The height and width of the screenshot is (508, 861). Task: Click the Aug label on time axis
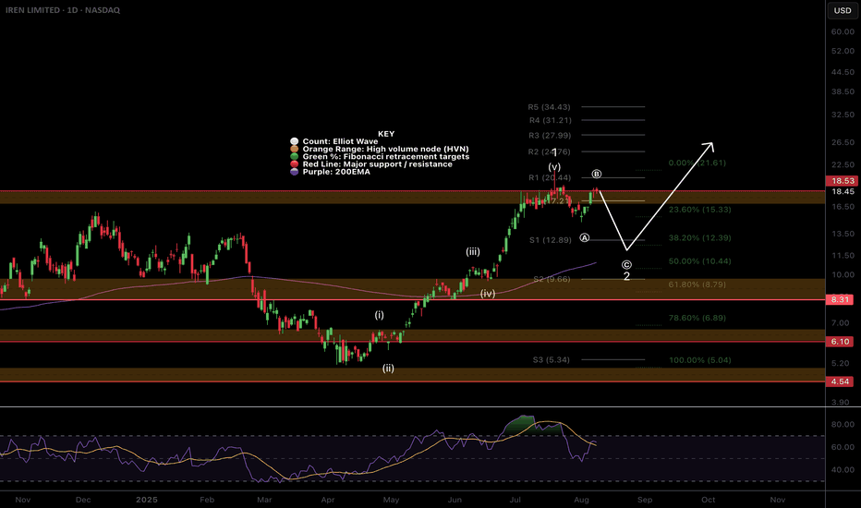pos(581,500)
